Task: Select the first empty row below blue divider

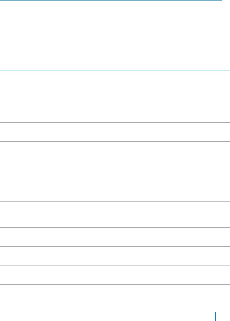Action: click(x=115, y=97)
